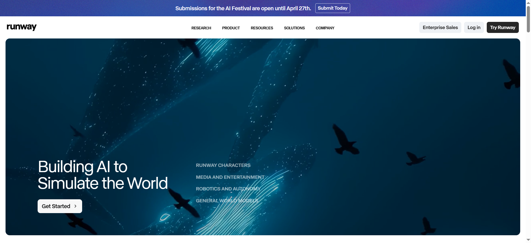Screen dimensions: 531x243
Task: Open the Media and Entertainment link
Action: click(230, 177)
